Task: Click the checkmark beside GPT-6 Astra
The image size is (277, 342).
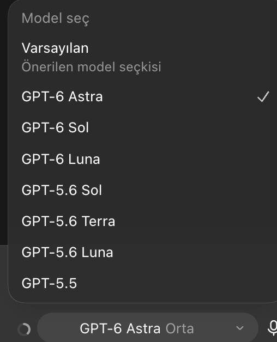Action: (263, 96)
